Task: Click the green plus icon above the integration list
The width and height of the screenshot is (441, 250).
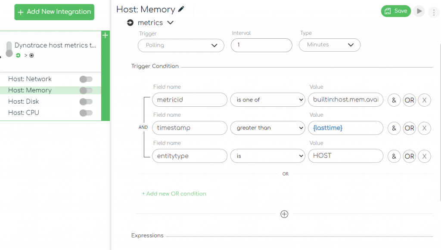Action: 105,35
